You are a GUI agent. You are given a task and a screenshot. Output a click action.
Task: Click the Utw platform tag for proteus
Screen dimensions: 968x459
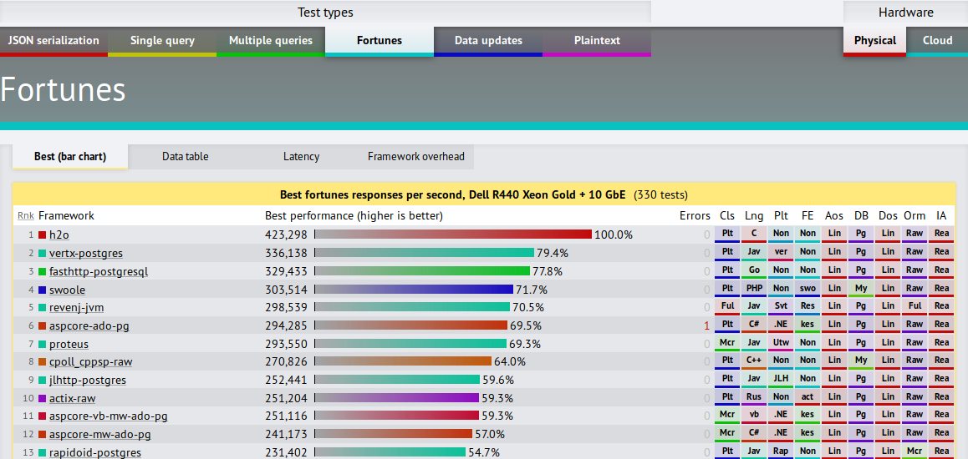[781, 343]
